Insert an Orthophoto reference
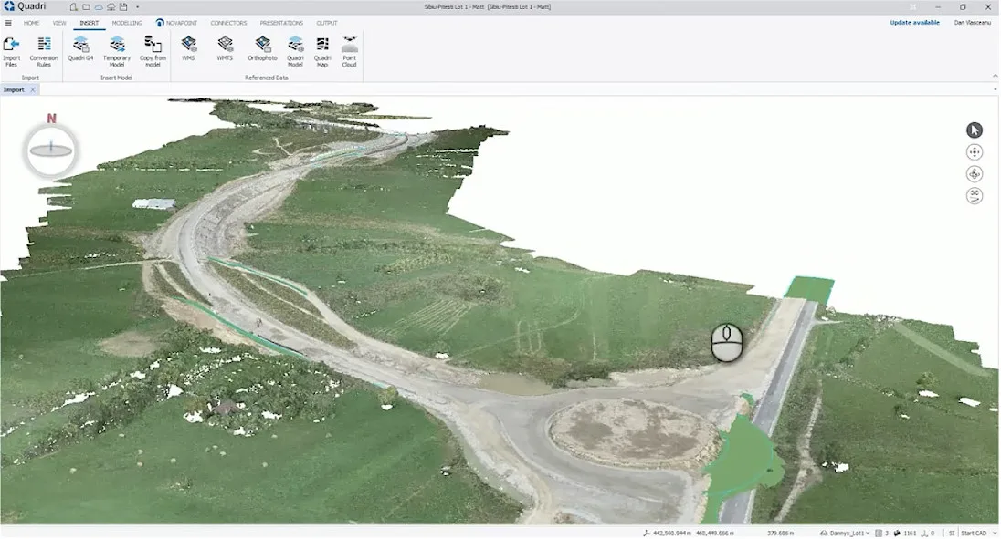 tap(262, 49)
